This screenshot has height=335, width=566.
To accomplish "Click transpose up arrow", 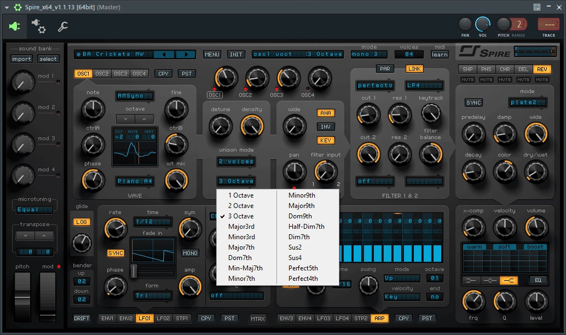I will (44, 236).
